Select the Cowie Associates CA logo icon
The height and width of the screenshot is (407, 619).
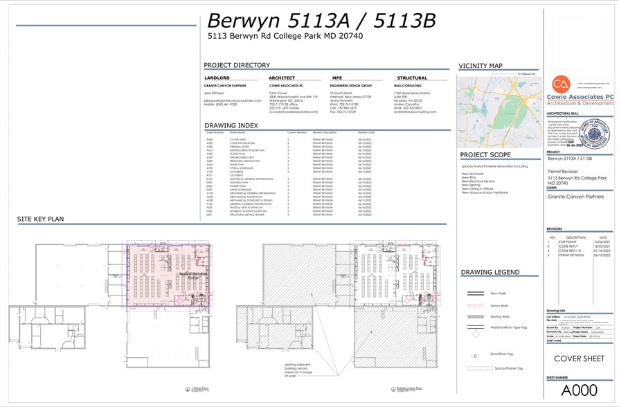[560, 84]
